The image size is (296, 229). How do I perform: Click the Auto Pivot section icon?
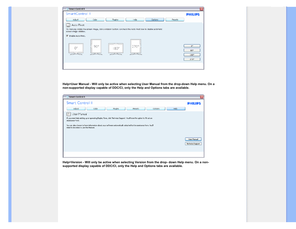[x=68, y=25]
